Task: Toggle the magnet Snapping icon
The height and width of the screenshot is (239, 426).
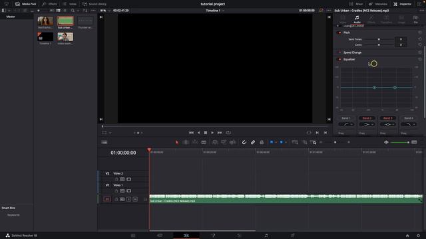Action: [x=244, y=142]
